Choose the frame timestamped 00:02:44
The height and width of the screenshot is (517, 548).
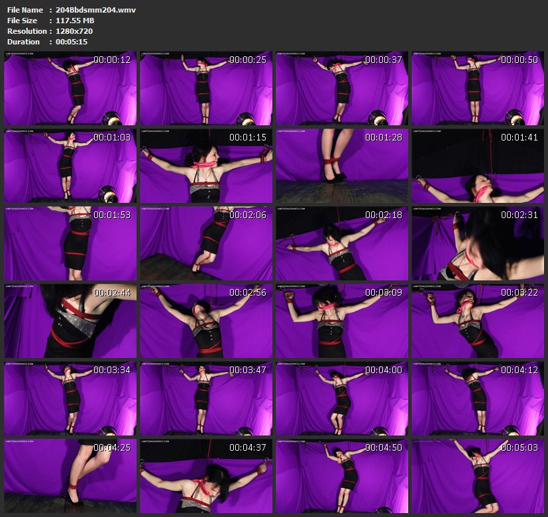tap(70, 321)
